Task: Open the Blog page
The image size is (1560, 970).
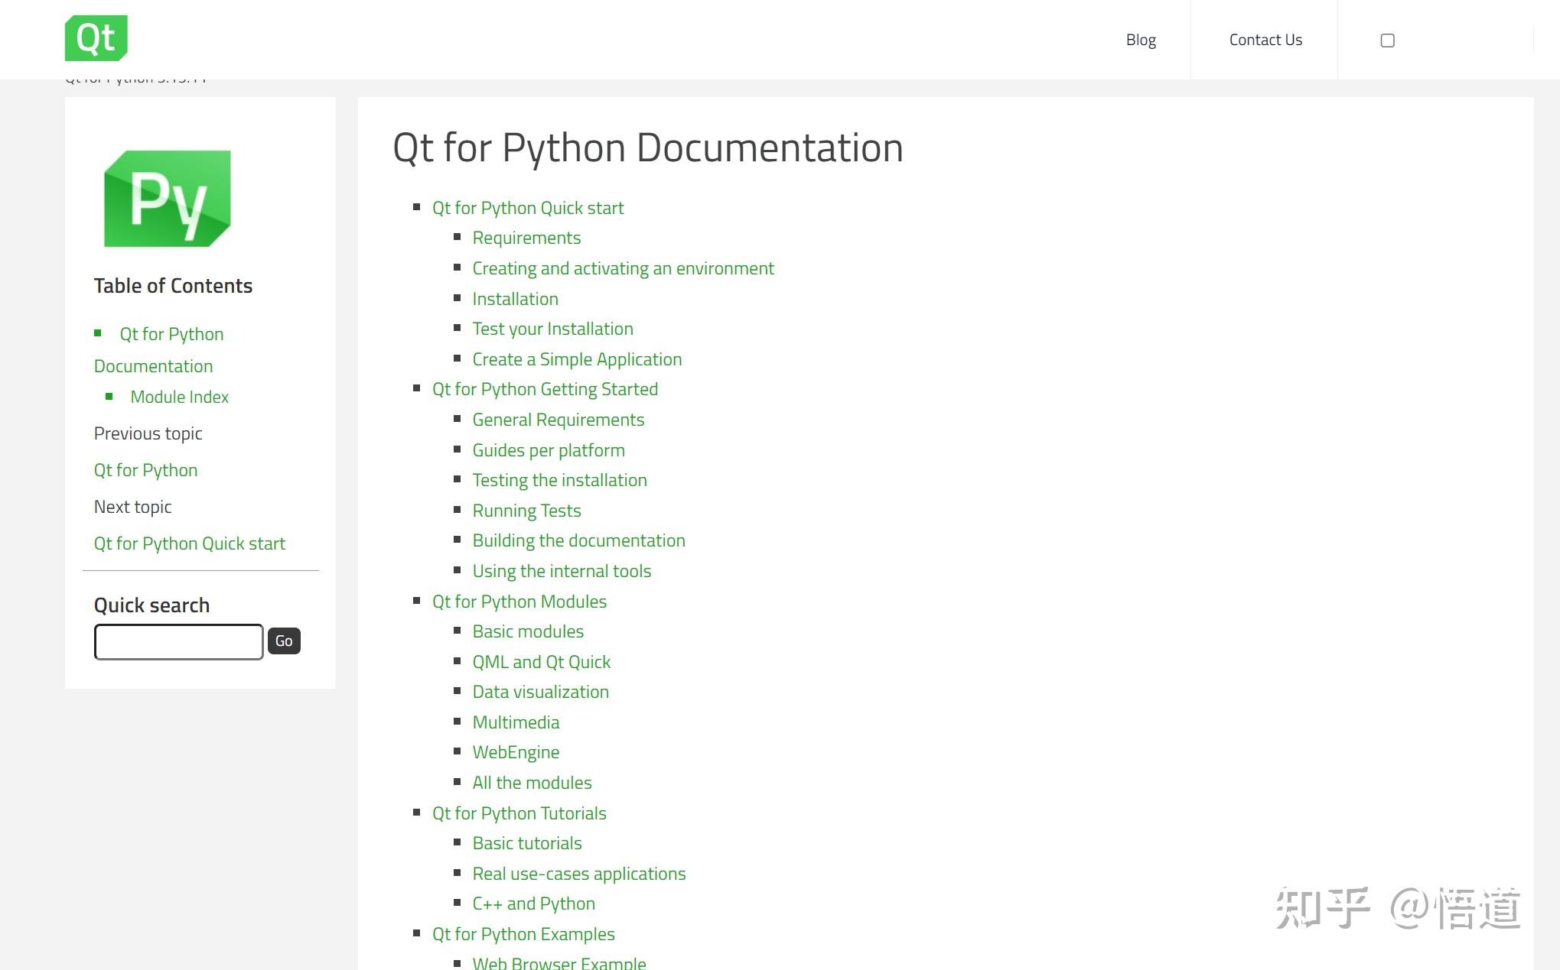Action: click(1141, 39)
